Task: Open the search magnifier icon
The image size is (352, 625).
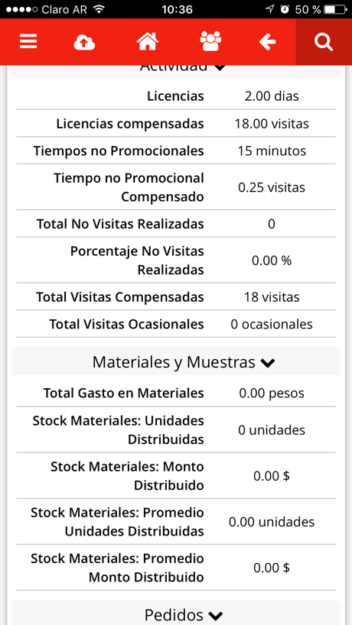Action: pos(324,41)
